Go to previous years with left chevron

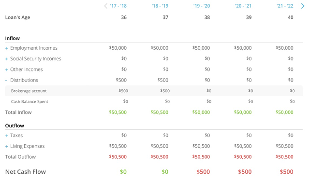click(106, 6)
